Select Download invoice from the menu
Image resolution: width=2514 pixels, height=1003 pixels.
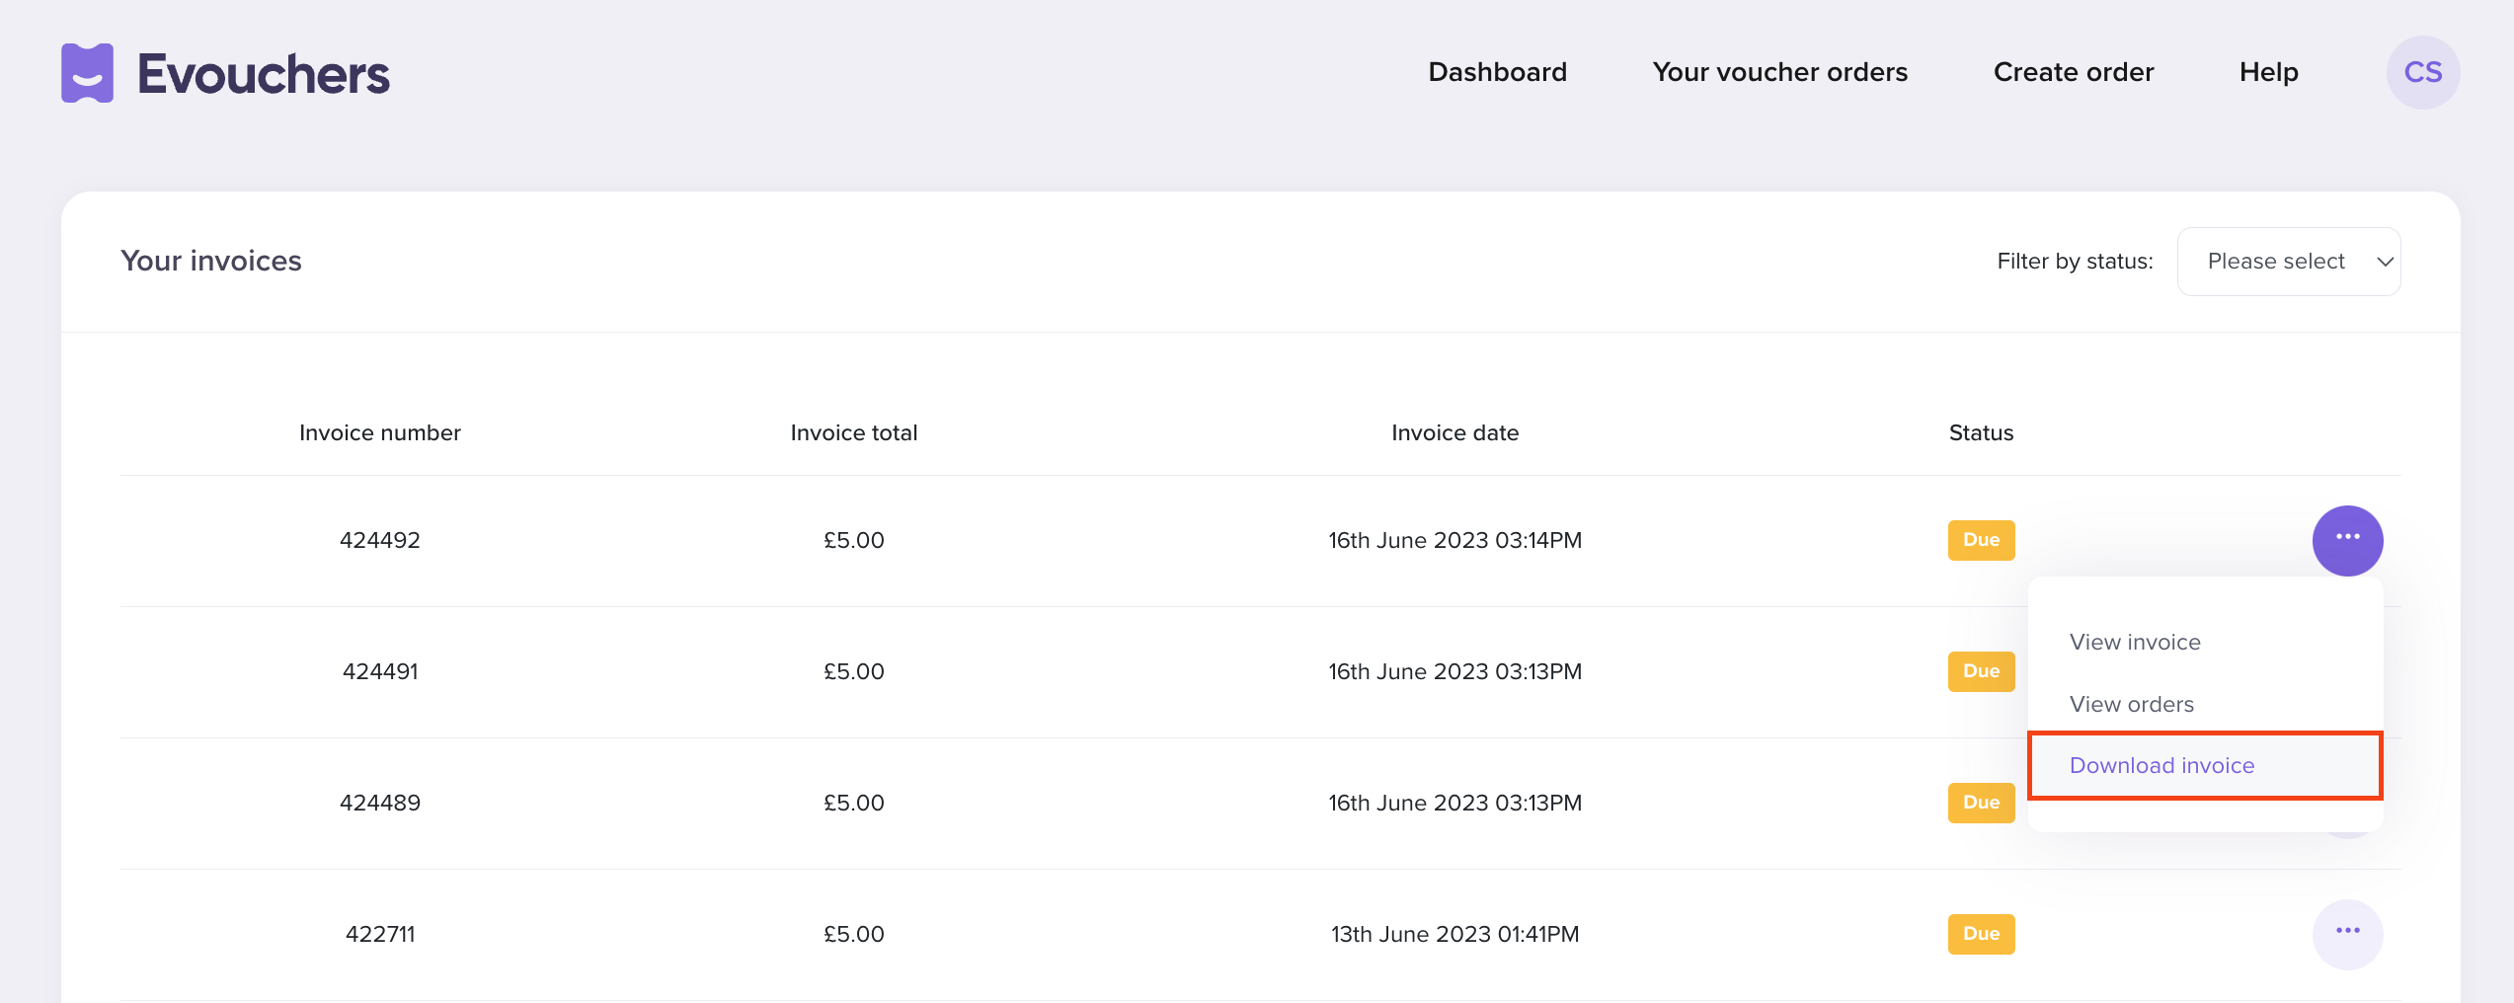coord(2161,766)
